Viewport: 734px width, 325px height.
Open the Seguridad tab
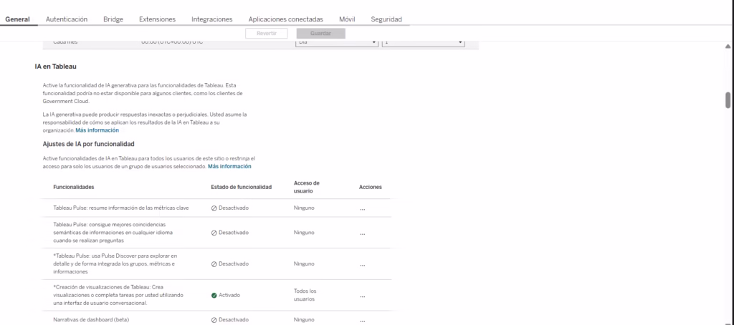click(x=386, y=19)
